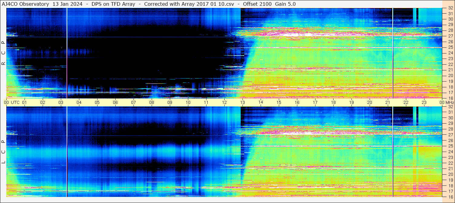Click the 04 hour label on time axis
455x203 pixels.
(79, 102)
